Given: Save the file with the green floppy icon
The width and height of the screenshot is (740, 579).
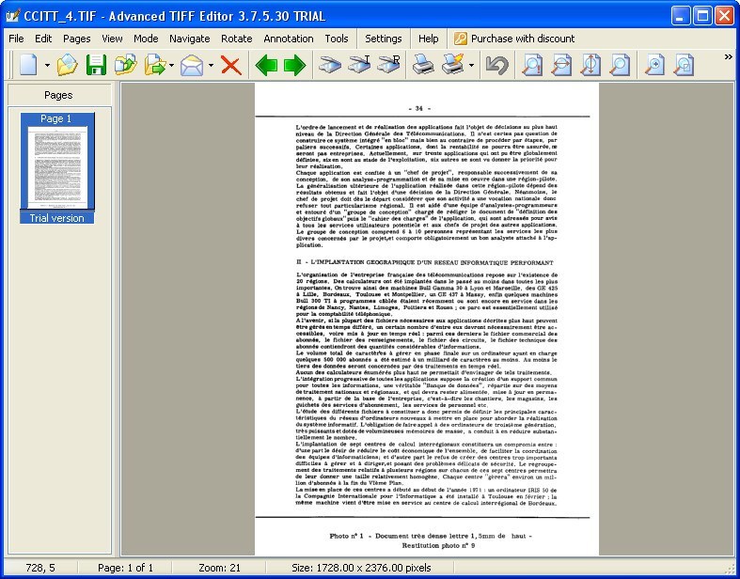Looking at the screenshot, I should tap(96, 65).
